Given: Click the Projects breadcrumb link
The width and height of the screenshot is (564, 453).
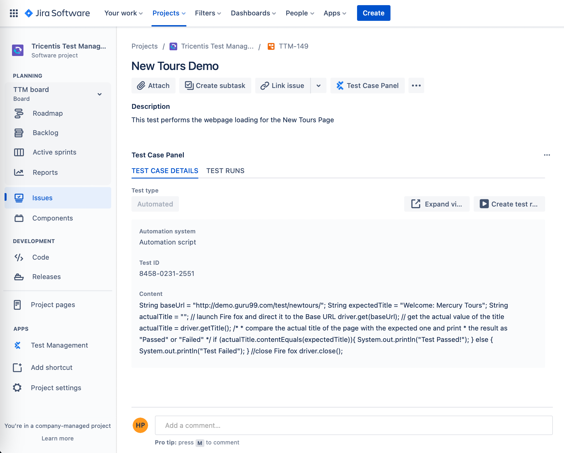Looking at the screenshot, I should [145, 46].
